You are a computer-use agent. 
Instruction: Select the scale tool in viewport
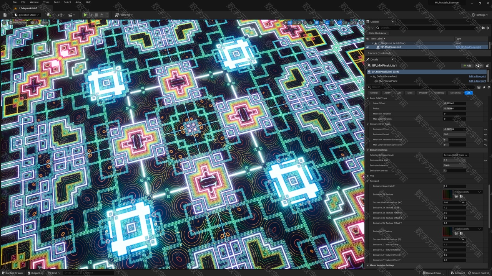[299, 23]
